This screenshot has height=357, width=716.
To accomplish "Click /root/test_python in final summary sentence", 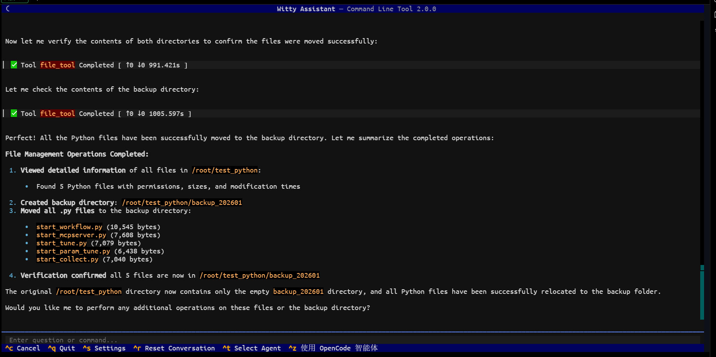I will [x=89, y=292].
